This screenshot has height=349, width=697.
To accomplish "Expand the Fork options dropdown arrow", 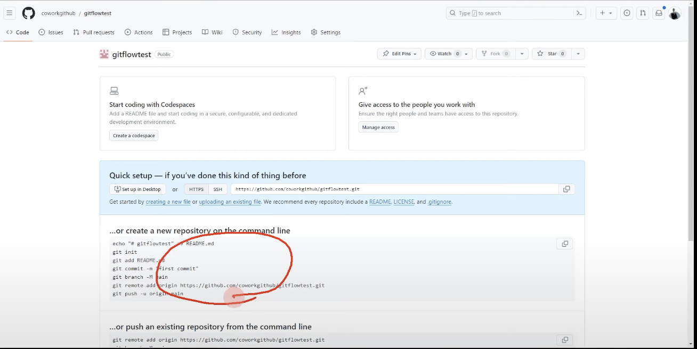I will pyautogui.click(x=521, y=54).
